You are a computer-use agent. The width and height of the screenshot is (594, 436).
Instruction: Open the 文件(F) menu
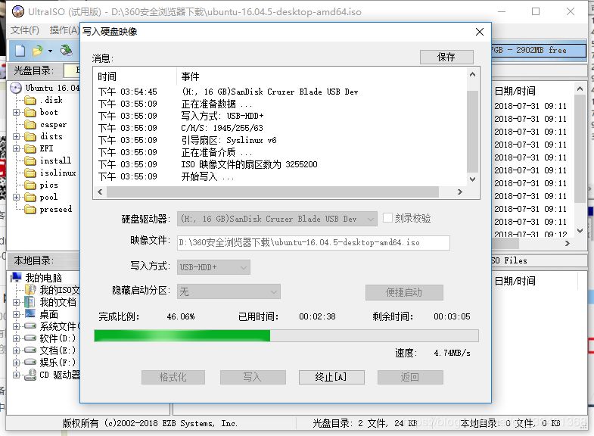coord(24,30)
